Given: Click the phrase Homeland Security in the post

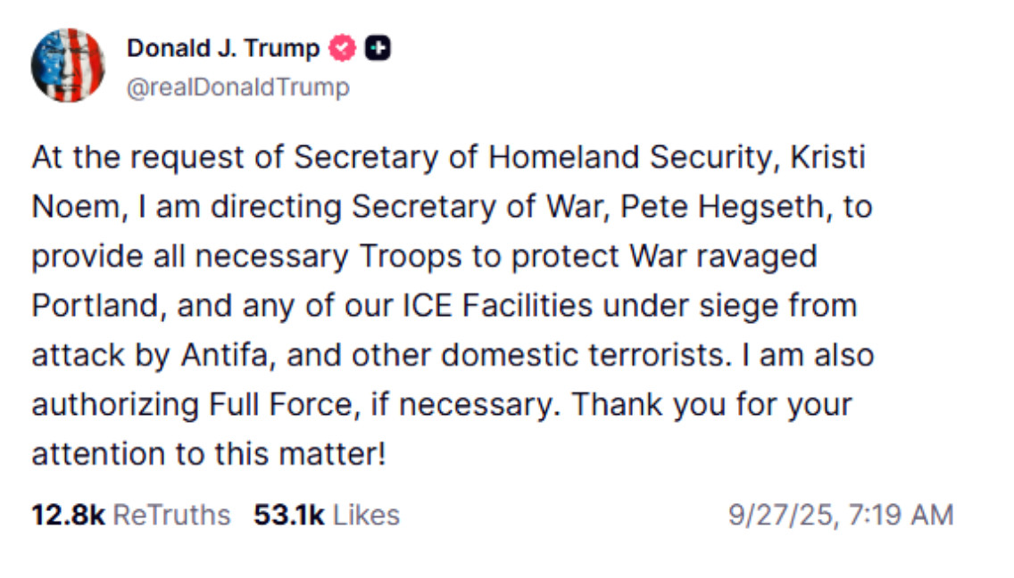Looking at the screenshot, I should click(x=644, y=157).
